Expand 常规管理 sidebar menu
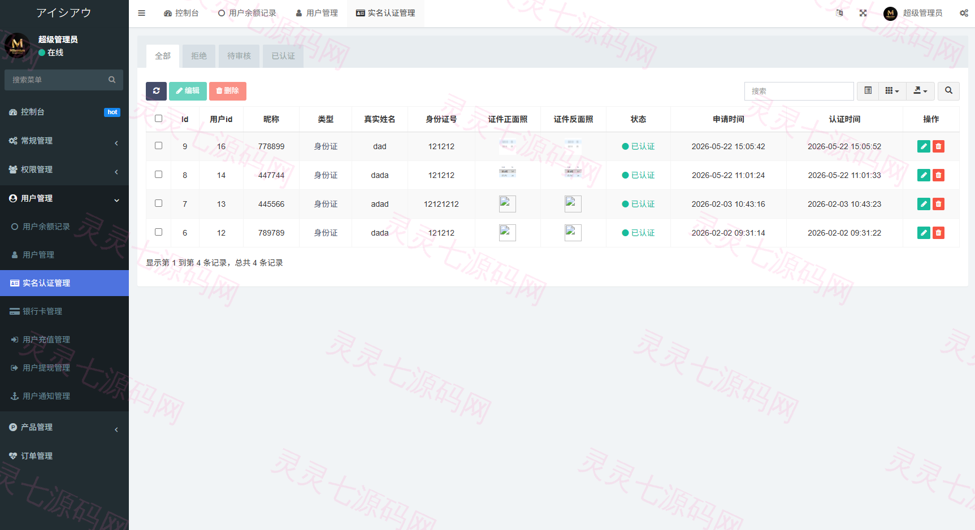The image size is (975, 530). [x=64, y=141]
